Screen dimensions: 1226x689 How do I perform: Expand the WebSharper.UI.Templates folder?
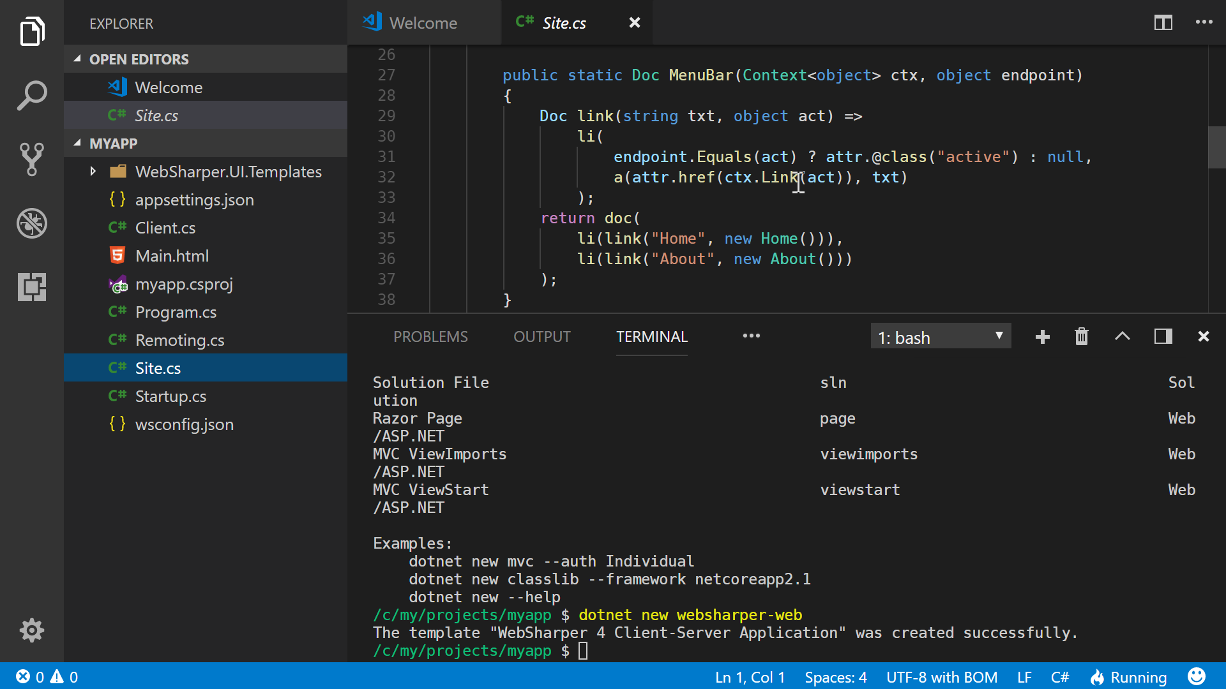[x=93, y=172]
